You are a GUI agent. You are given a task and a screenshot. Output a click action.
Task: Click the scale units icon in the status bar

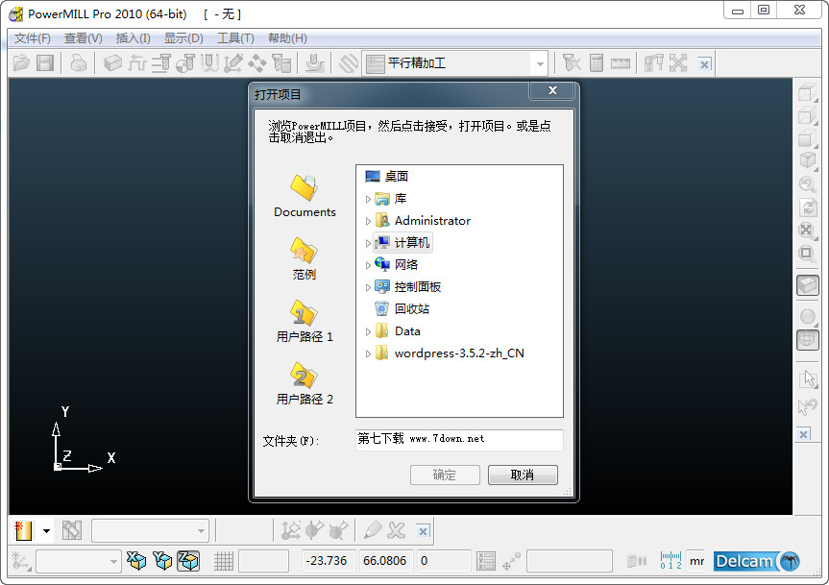[671, 561]
